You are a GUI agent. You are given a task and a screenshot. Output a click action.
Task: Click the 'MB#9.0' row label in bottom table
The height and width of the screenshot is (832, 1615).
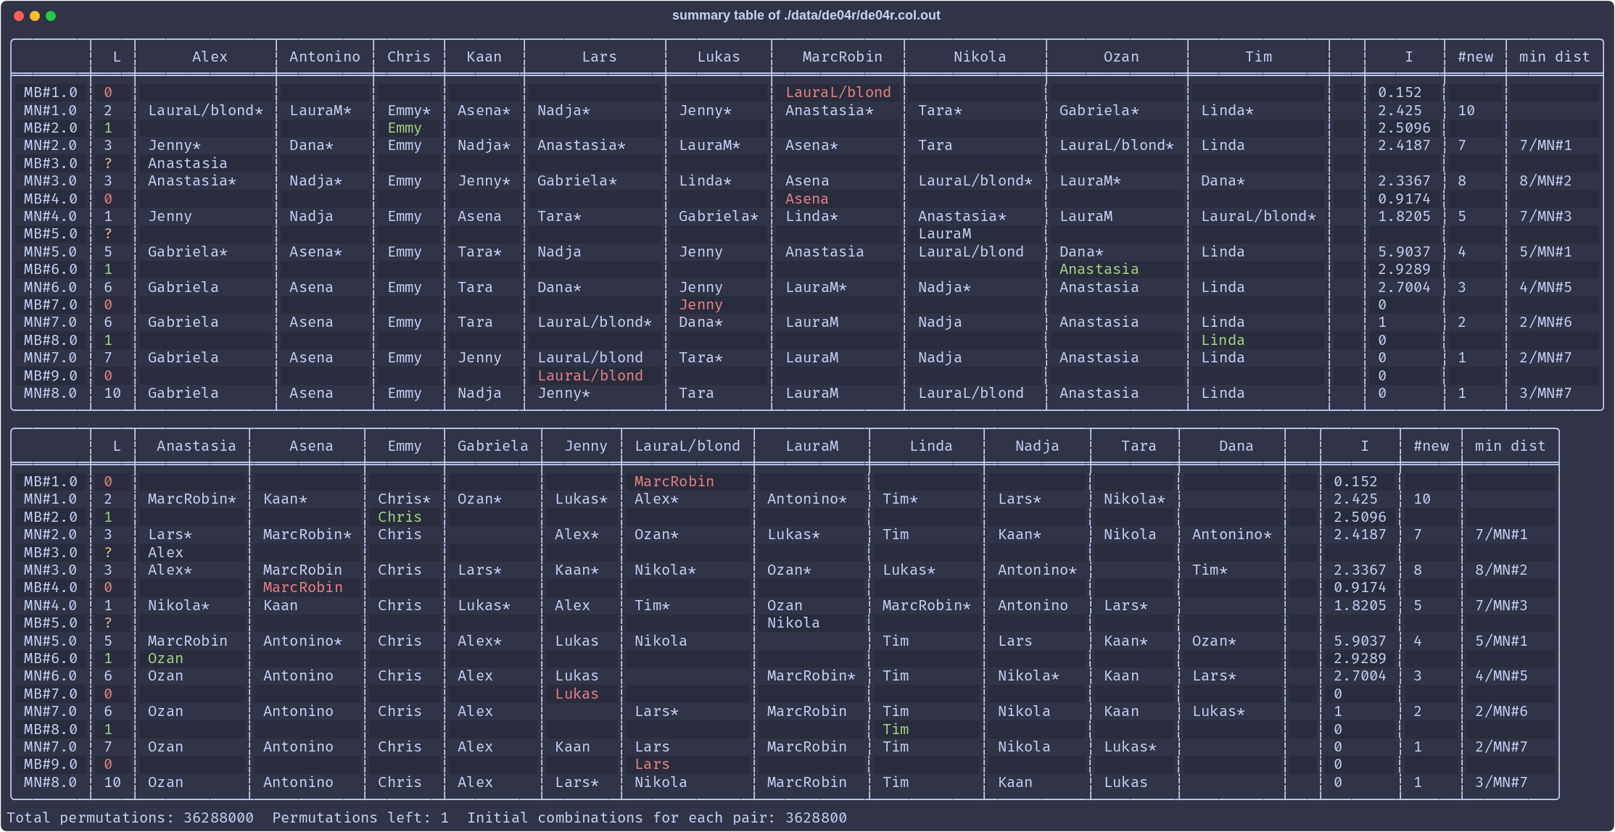tap(50, 764)
